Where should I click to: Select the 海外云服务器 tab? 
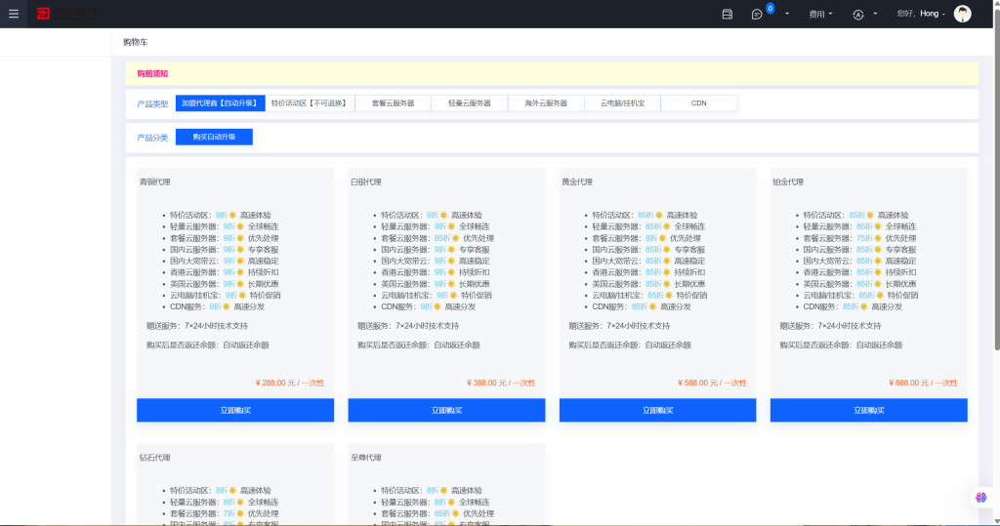click(546, 103)
